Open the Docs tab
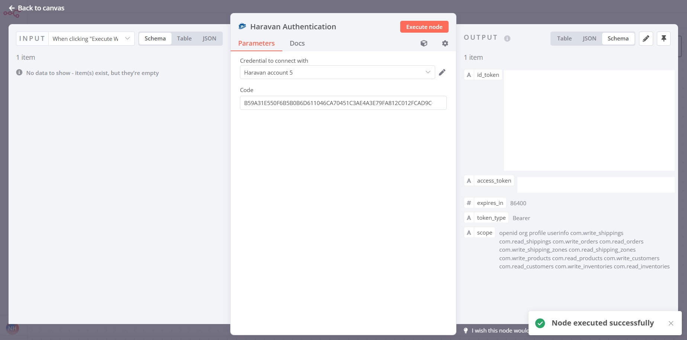 point(297,43)
